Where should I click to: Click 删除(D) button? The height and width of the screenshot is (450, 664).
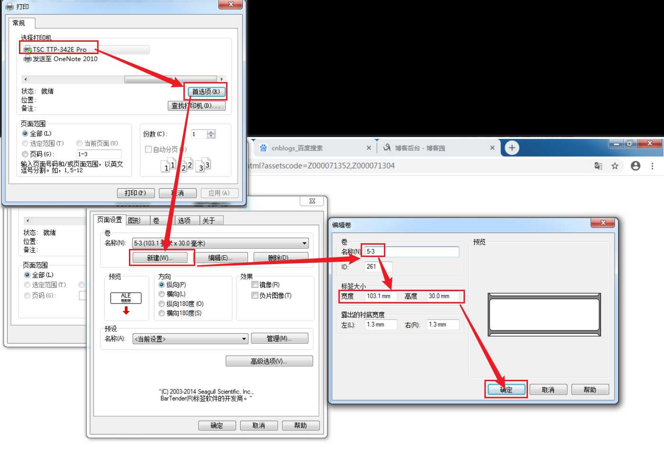pyautogui.click(x=281, y=258)
